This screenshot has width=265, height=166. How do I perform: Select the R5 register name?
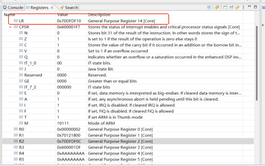coord(22,159)
